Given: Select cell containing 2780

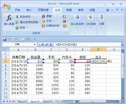Looking at the screenshot, I should [35, 73].
